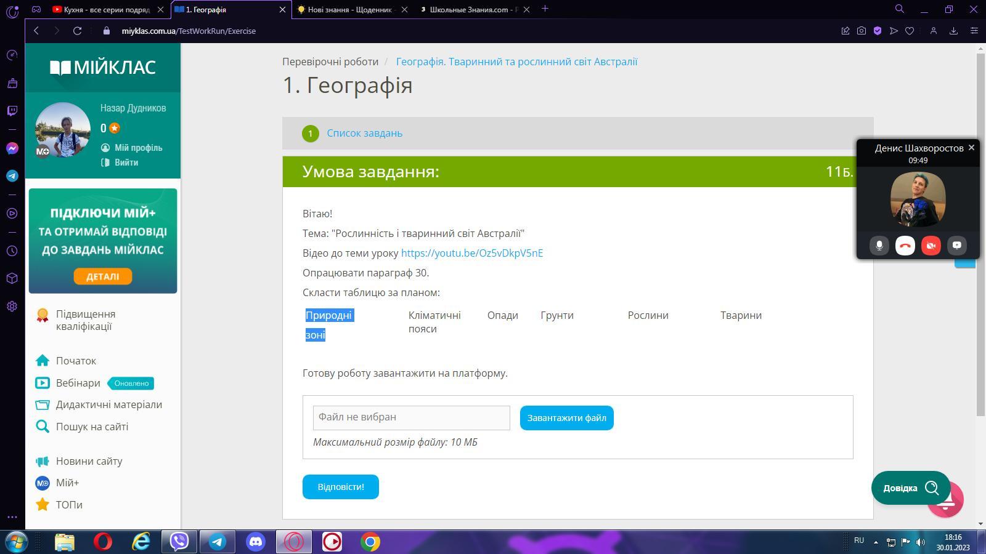This screenshot has width=986, height=554.
Task: Click the Файл не вибран file field
Action: click(411, 417)
